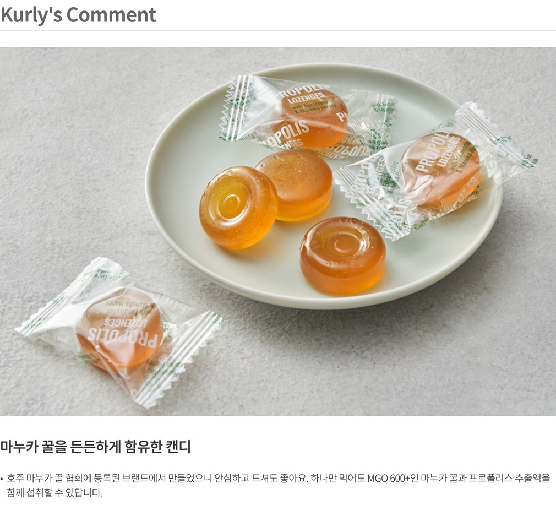The image size is (556, 505).
Task: Click the unwrapped candy nearest the plate's front rim
Action: [342, 256]
